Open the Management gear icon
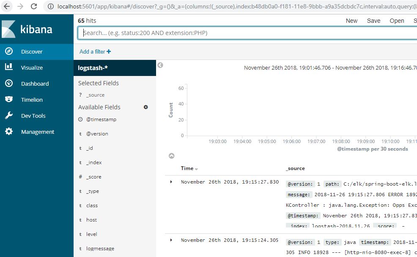The image size is (417, 257). click(9, 131)
